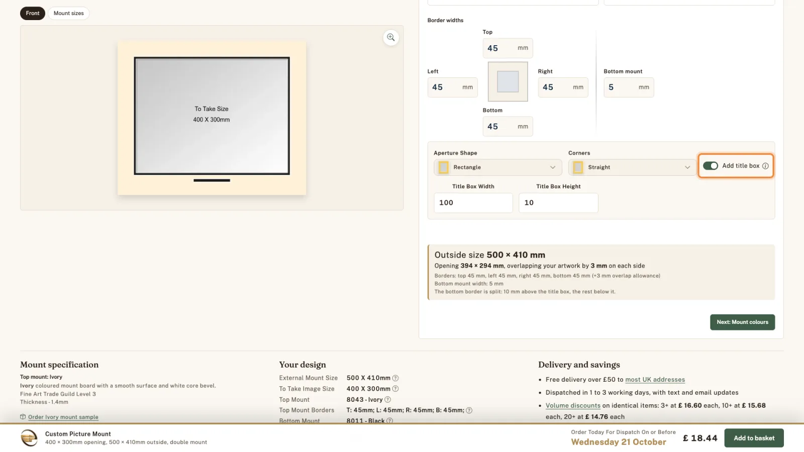Click the zoom magnifier icon on preview
The width and height of the screenshot is (804, 452).
pyautogui.click(x=391, y=38)
